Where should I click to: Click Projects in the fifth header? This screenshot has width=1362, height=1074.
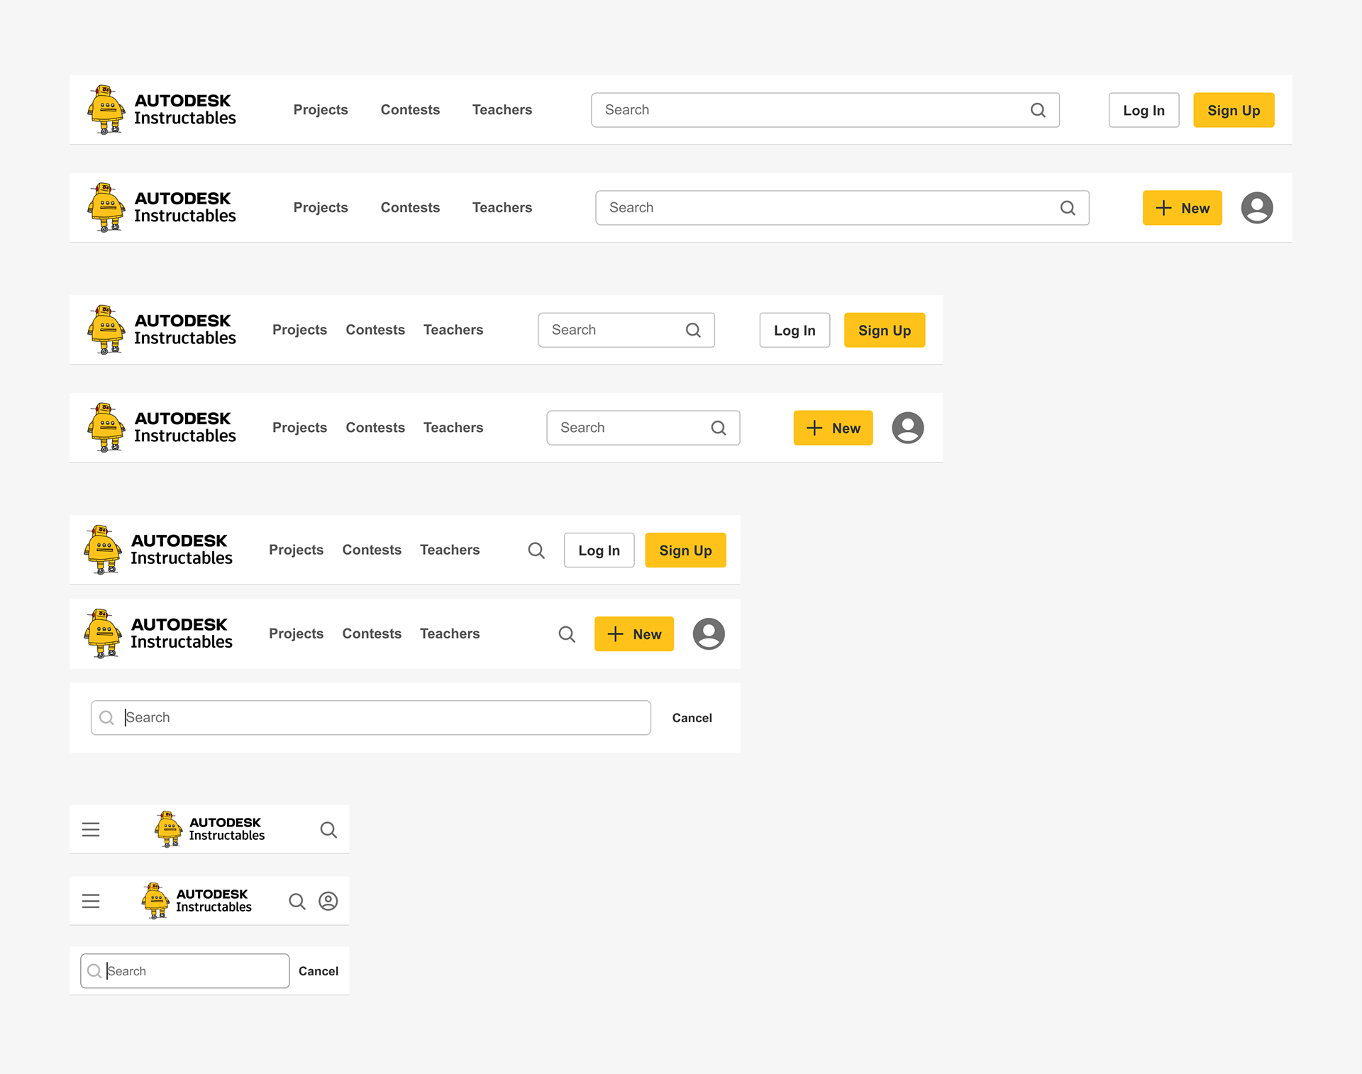point(296,550)
